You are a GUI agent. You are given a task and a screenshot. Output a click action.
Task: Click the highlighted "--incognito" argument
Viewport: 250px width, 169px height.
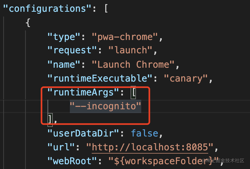coord(105,106)
